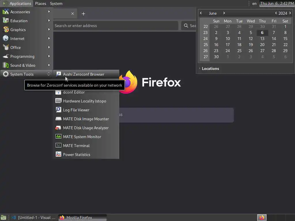The height and width of the screenshot is (221, 295).
Task: Click the search magnifier icon in Firefox
Action: [x=186, y=26]
